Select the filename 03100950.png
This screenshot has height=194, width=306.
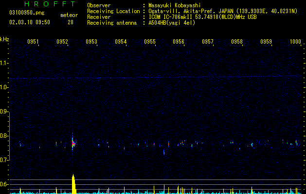(27, 13)
